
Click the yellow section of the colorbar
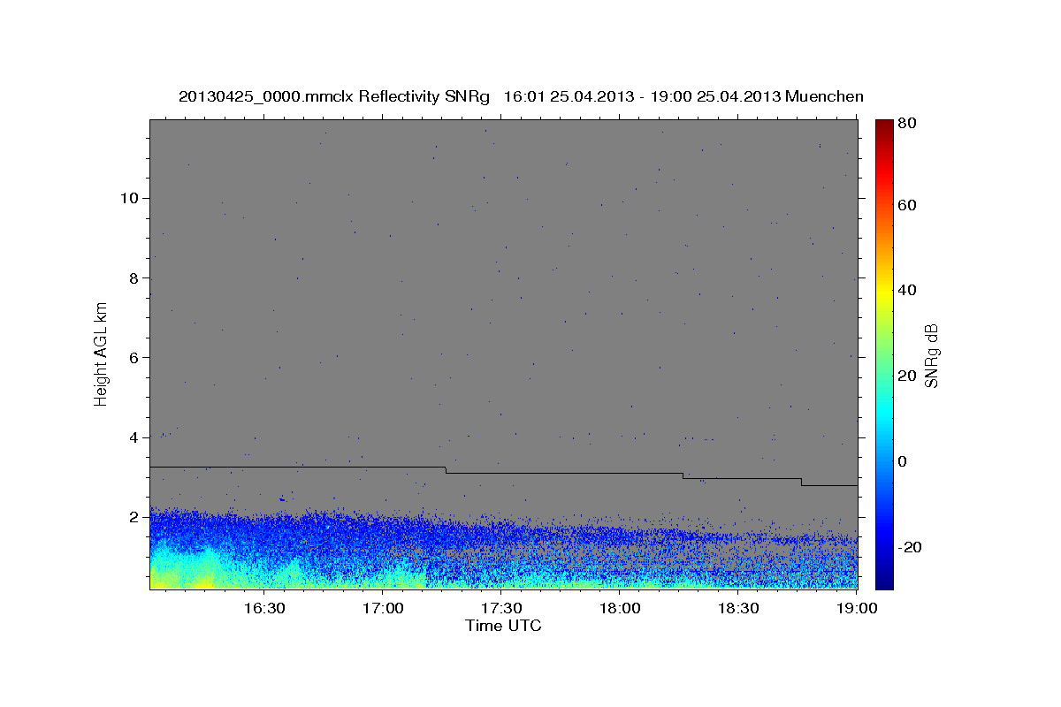(x=884, y=293)
